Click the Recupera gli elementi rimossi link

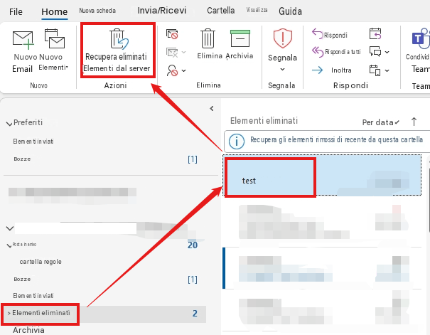click(336, 139)
